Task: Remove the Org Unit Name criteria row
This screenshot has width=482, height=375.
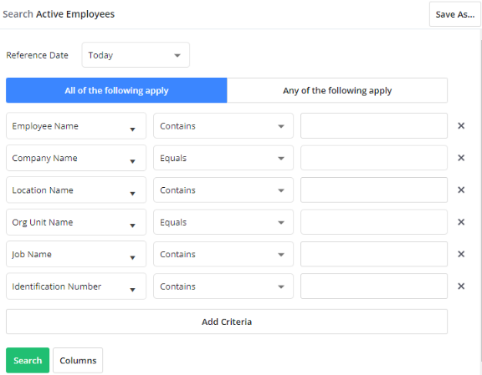Action: (461, 222)
